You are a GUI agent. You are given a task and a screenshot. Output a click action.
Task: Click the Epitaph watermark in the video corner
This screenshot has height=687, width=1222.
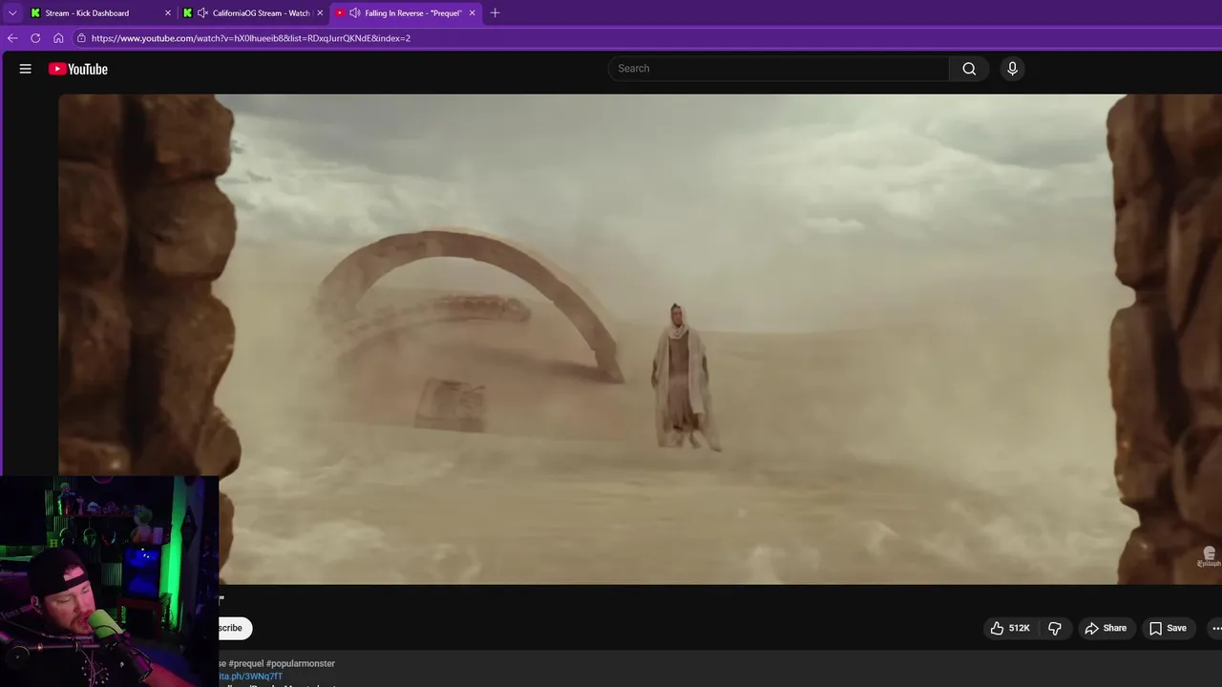(1209, 557)
